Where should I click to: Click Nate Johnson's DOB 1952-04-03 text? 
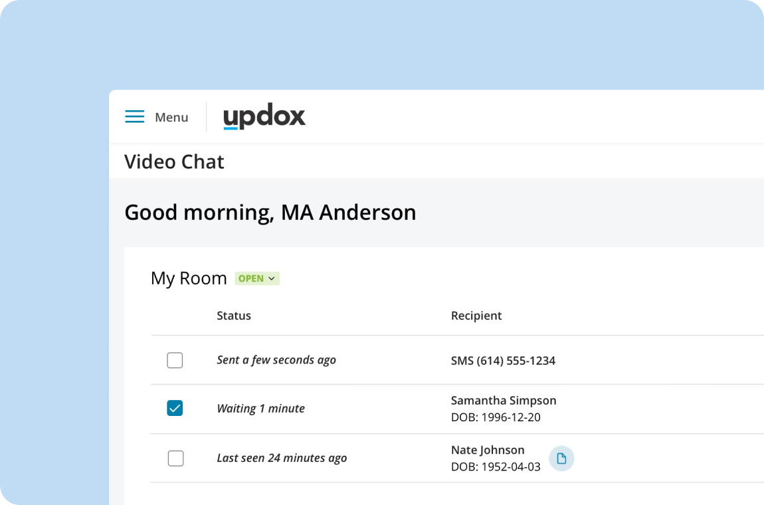[496, 465]
